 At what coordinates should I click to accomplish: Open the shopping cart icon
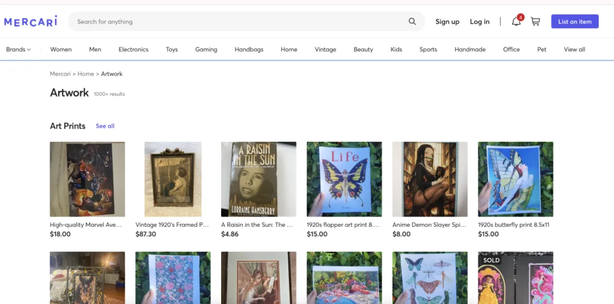pos(535,22)
